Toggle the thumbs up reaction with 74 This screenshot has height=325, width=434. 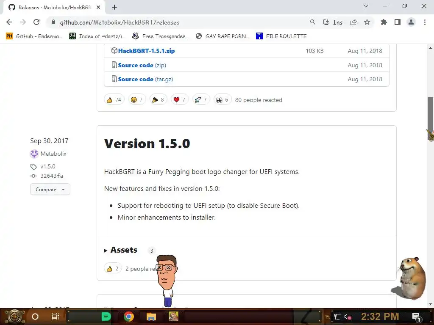tap(114, 100)
